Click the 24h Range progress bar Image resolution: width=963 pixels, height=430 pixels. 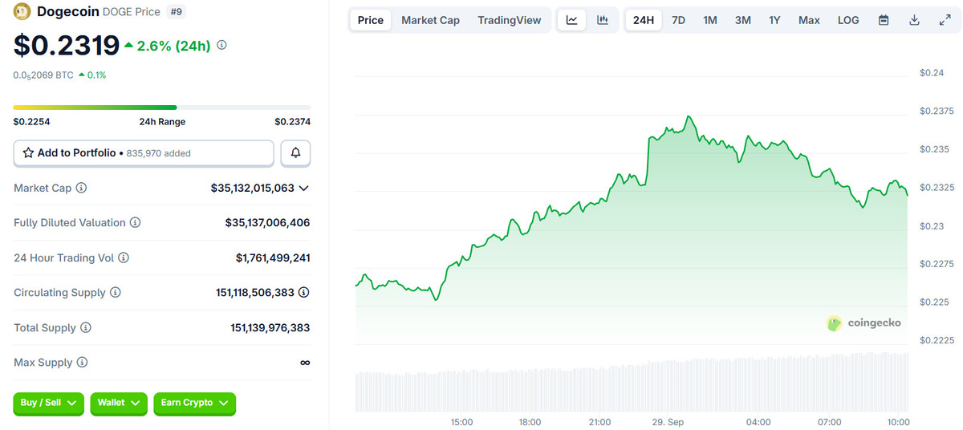[161, 107]
